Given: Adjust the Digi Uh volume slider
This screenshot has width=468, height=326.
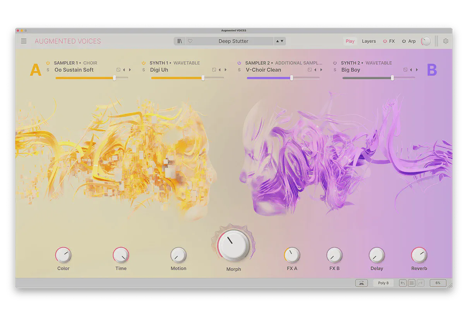Looking at the screenshot, I should click(x=203, y=78).
